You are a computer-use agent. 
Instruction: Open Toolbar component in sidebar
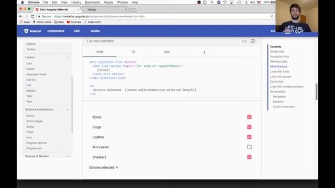[x=31, y=49]
